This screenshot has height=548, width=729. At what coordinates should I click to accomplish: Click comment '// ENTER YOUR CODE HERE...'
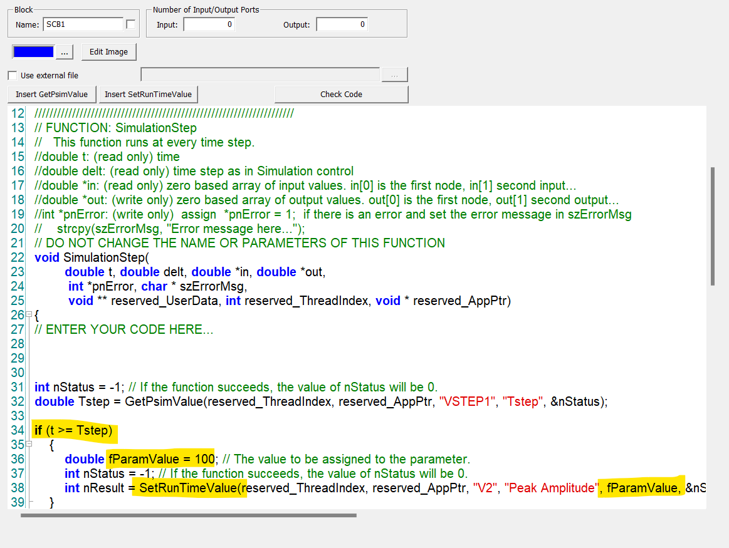pos(123,329)
